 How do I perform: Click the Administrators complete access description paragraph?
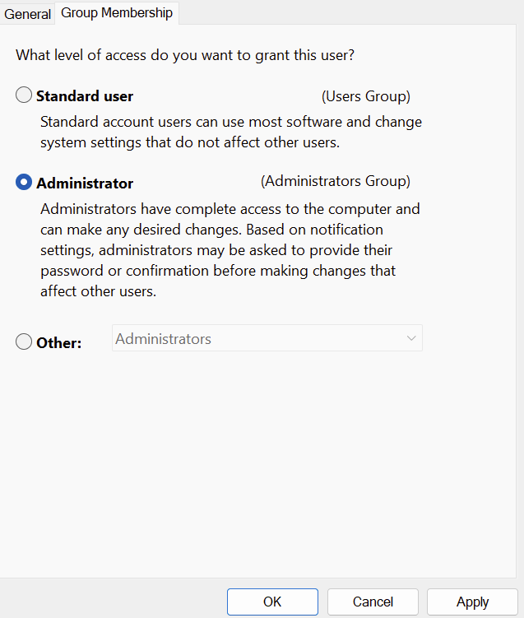(230, 249)
